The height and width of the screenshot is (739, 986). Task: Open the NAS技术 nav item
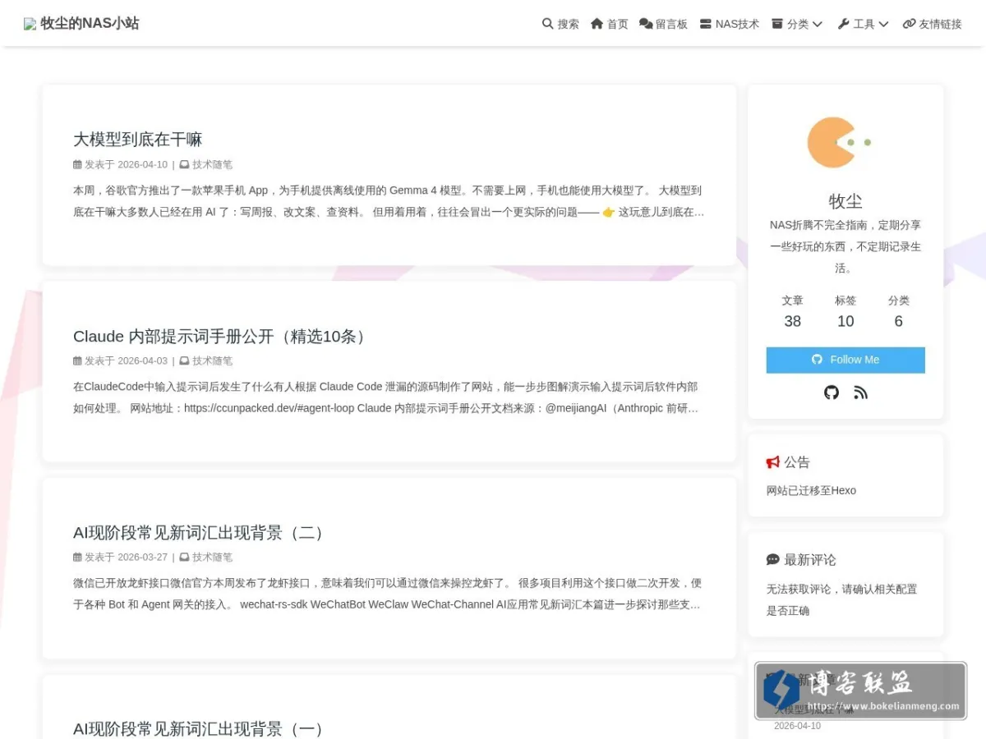[730, 24]
